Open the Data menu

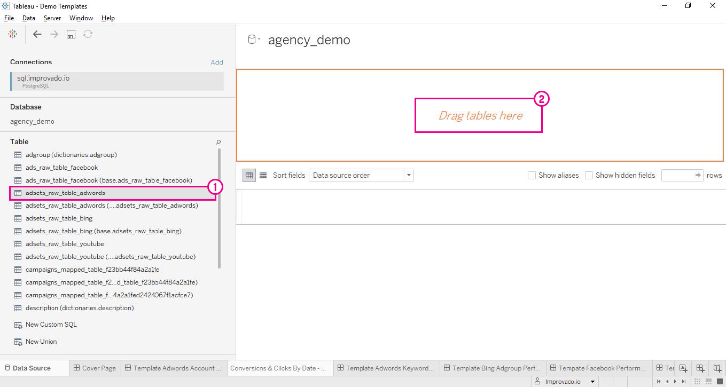(29, 18)
